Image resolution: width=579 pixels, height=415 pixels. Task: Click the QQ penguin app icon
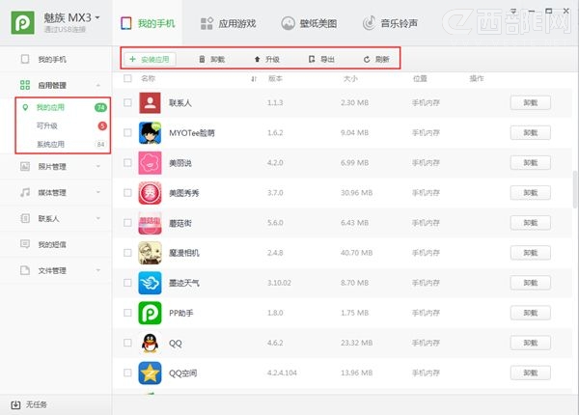(150, 343)
